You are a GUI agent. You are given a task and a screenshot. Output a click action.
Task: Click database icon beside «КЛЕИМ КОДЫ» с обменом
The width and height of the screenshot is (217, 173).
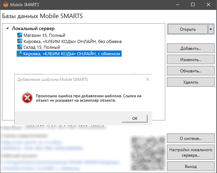pos(19,54)
